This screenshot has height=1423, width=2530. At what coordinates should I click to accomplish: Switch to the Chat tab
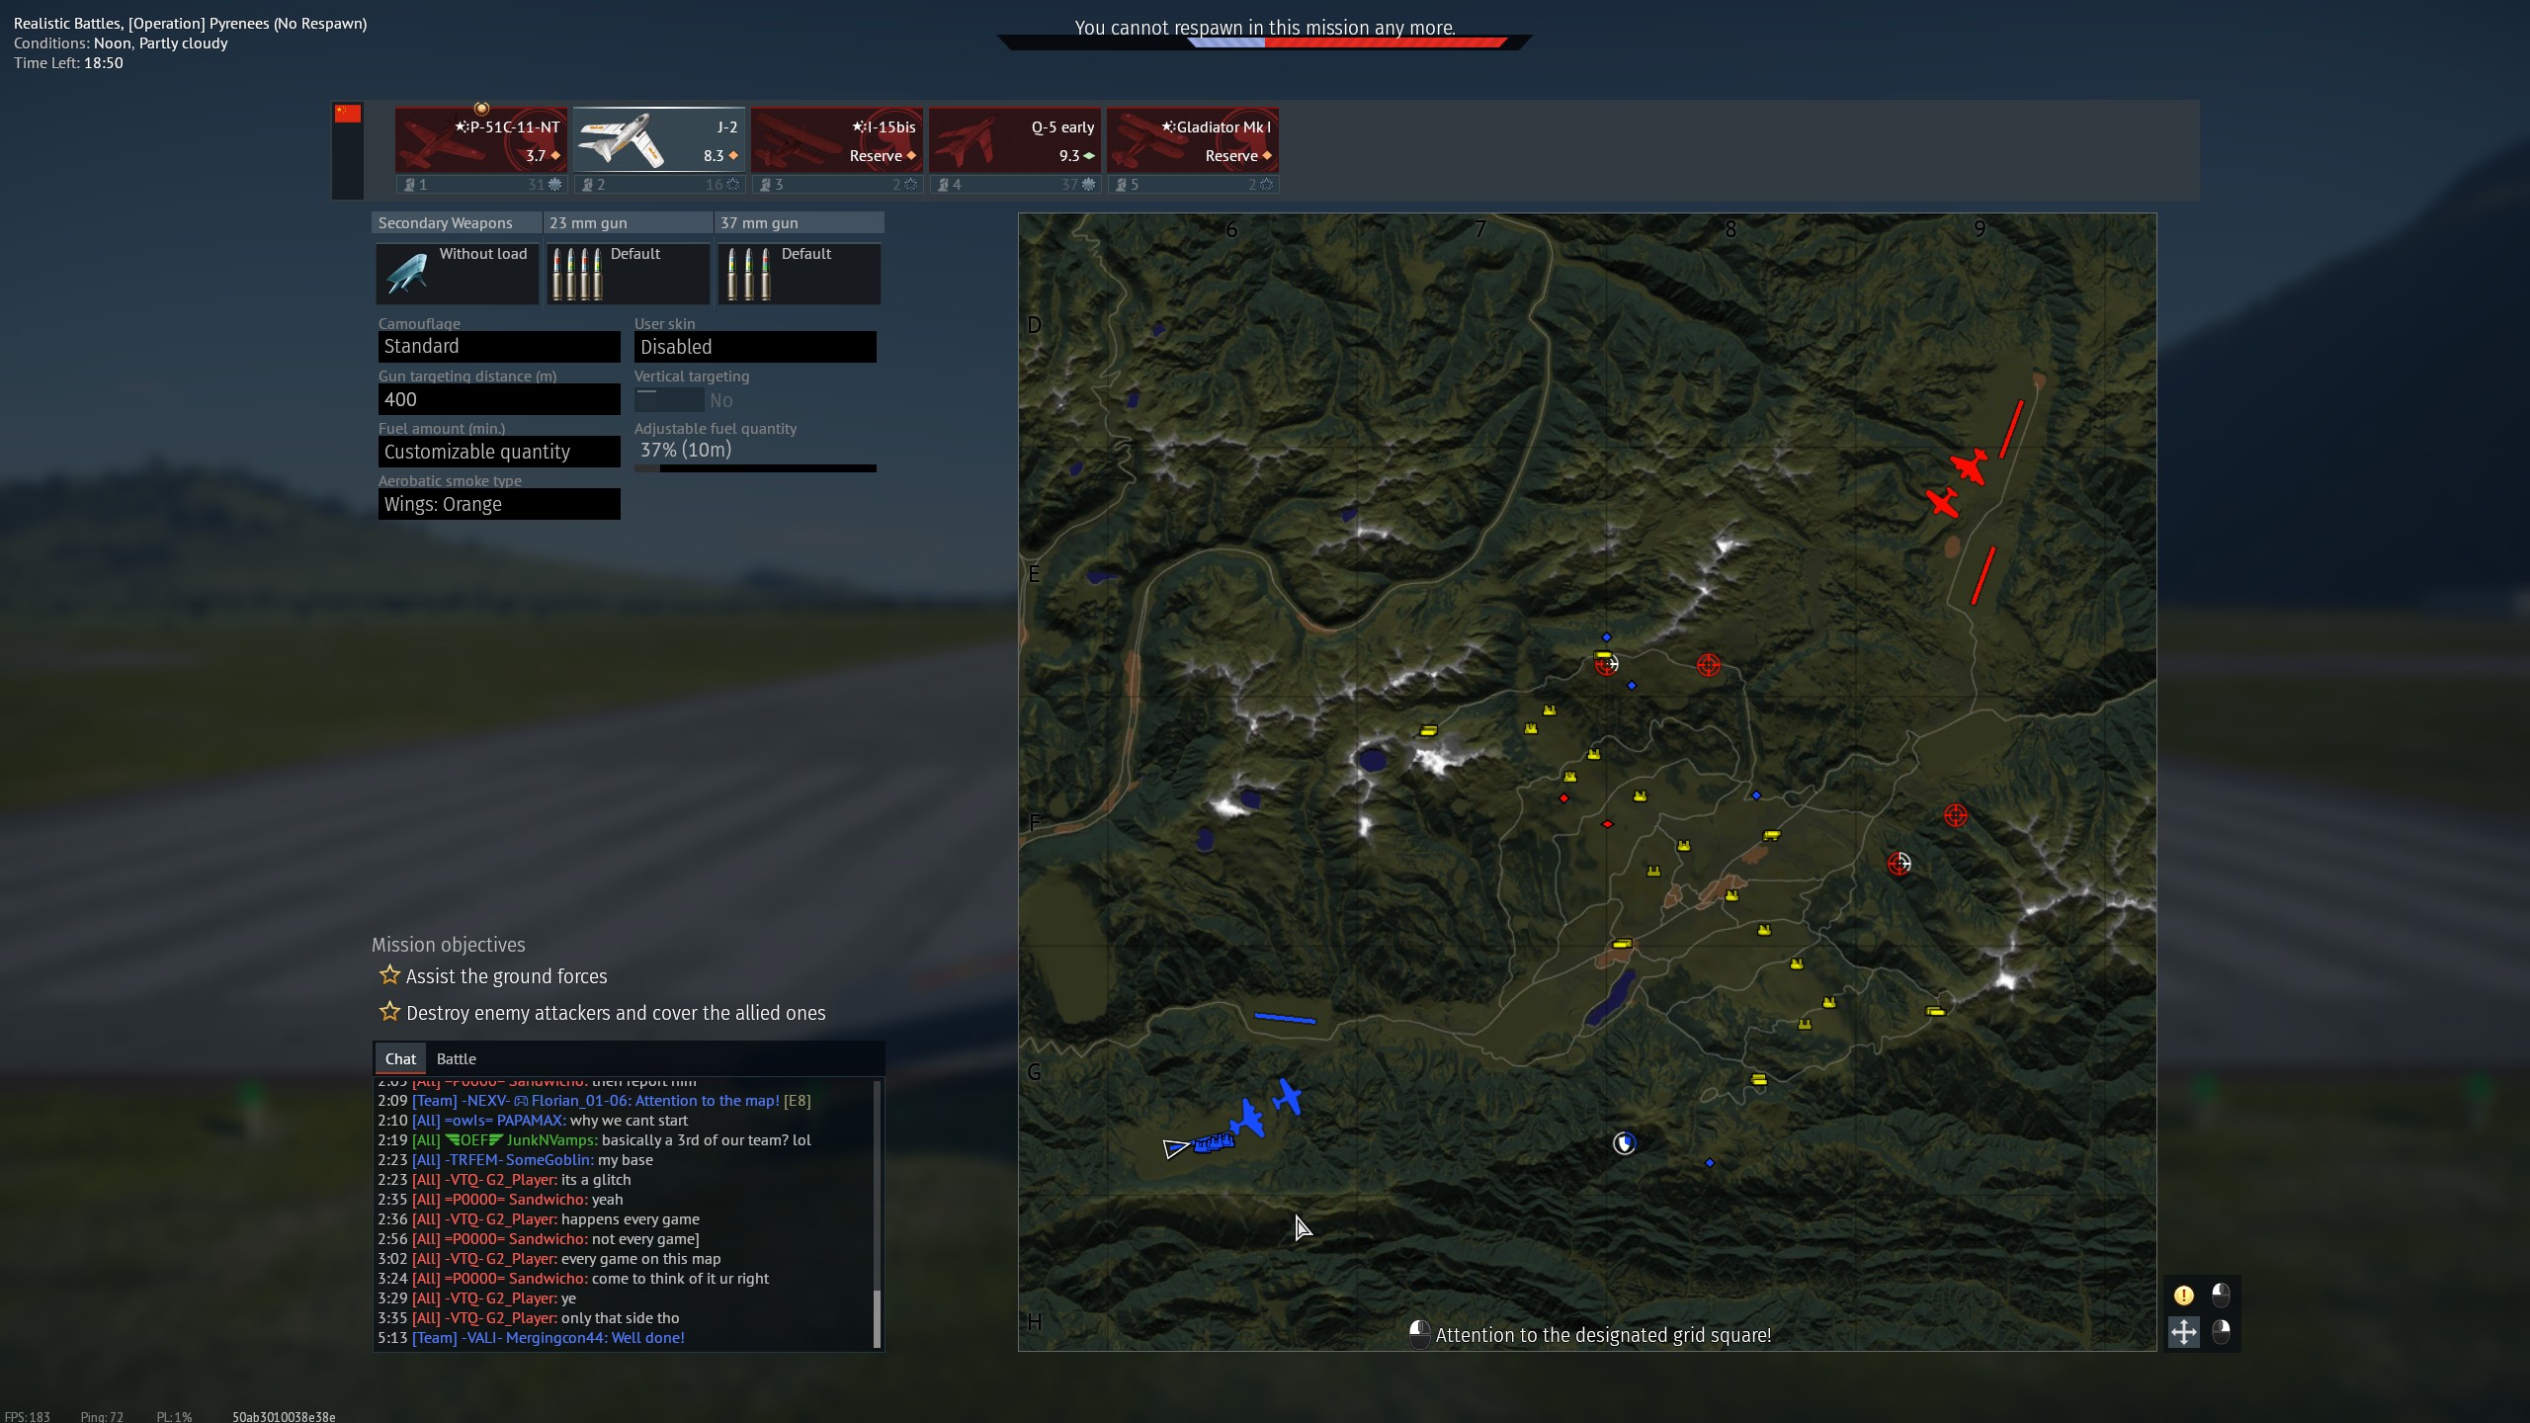400,1058
